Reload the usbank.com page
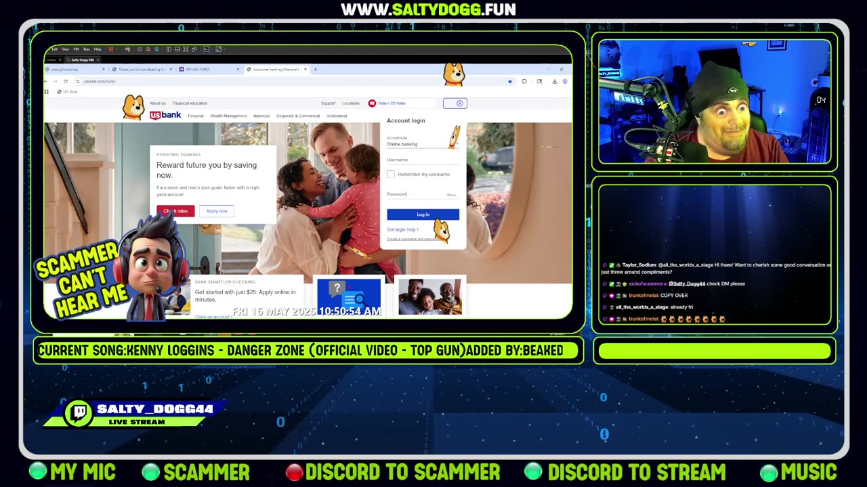Screen dimensions: 867x487 pyautogui.click(x=66, y=81)
